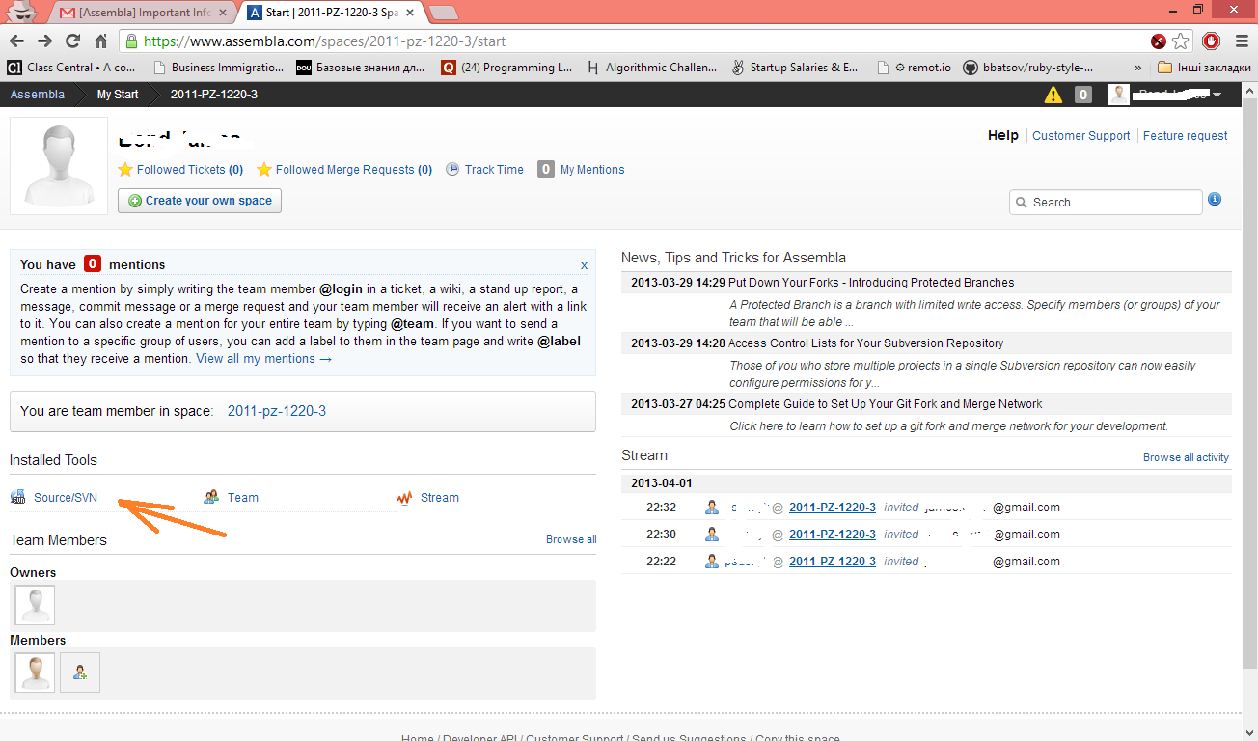Image resolution: width=1258 pixels, height=741 pixels.
Task: Open the Customer Support link at top
Action: [1080, 136]
